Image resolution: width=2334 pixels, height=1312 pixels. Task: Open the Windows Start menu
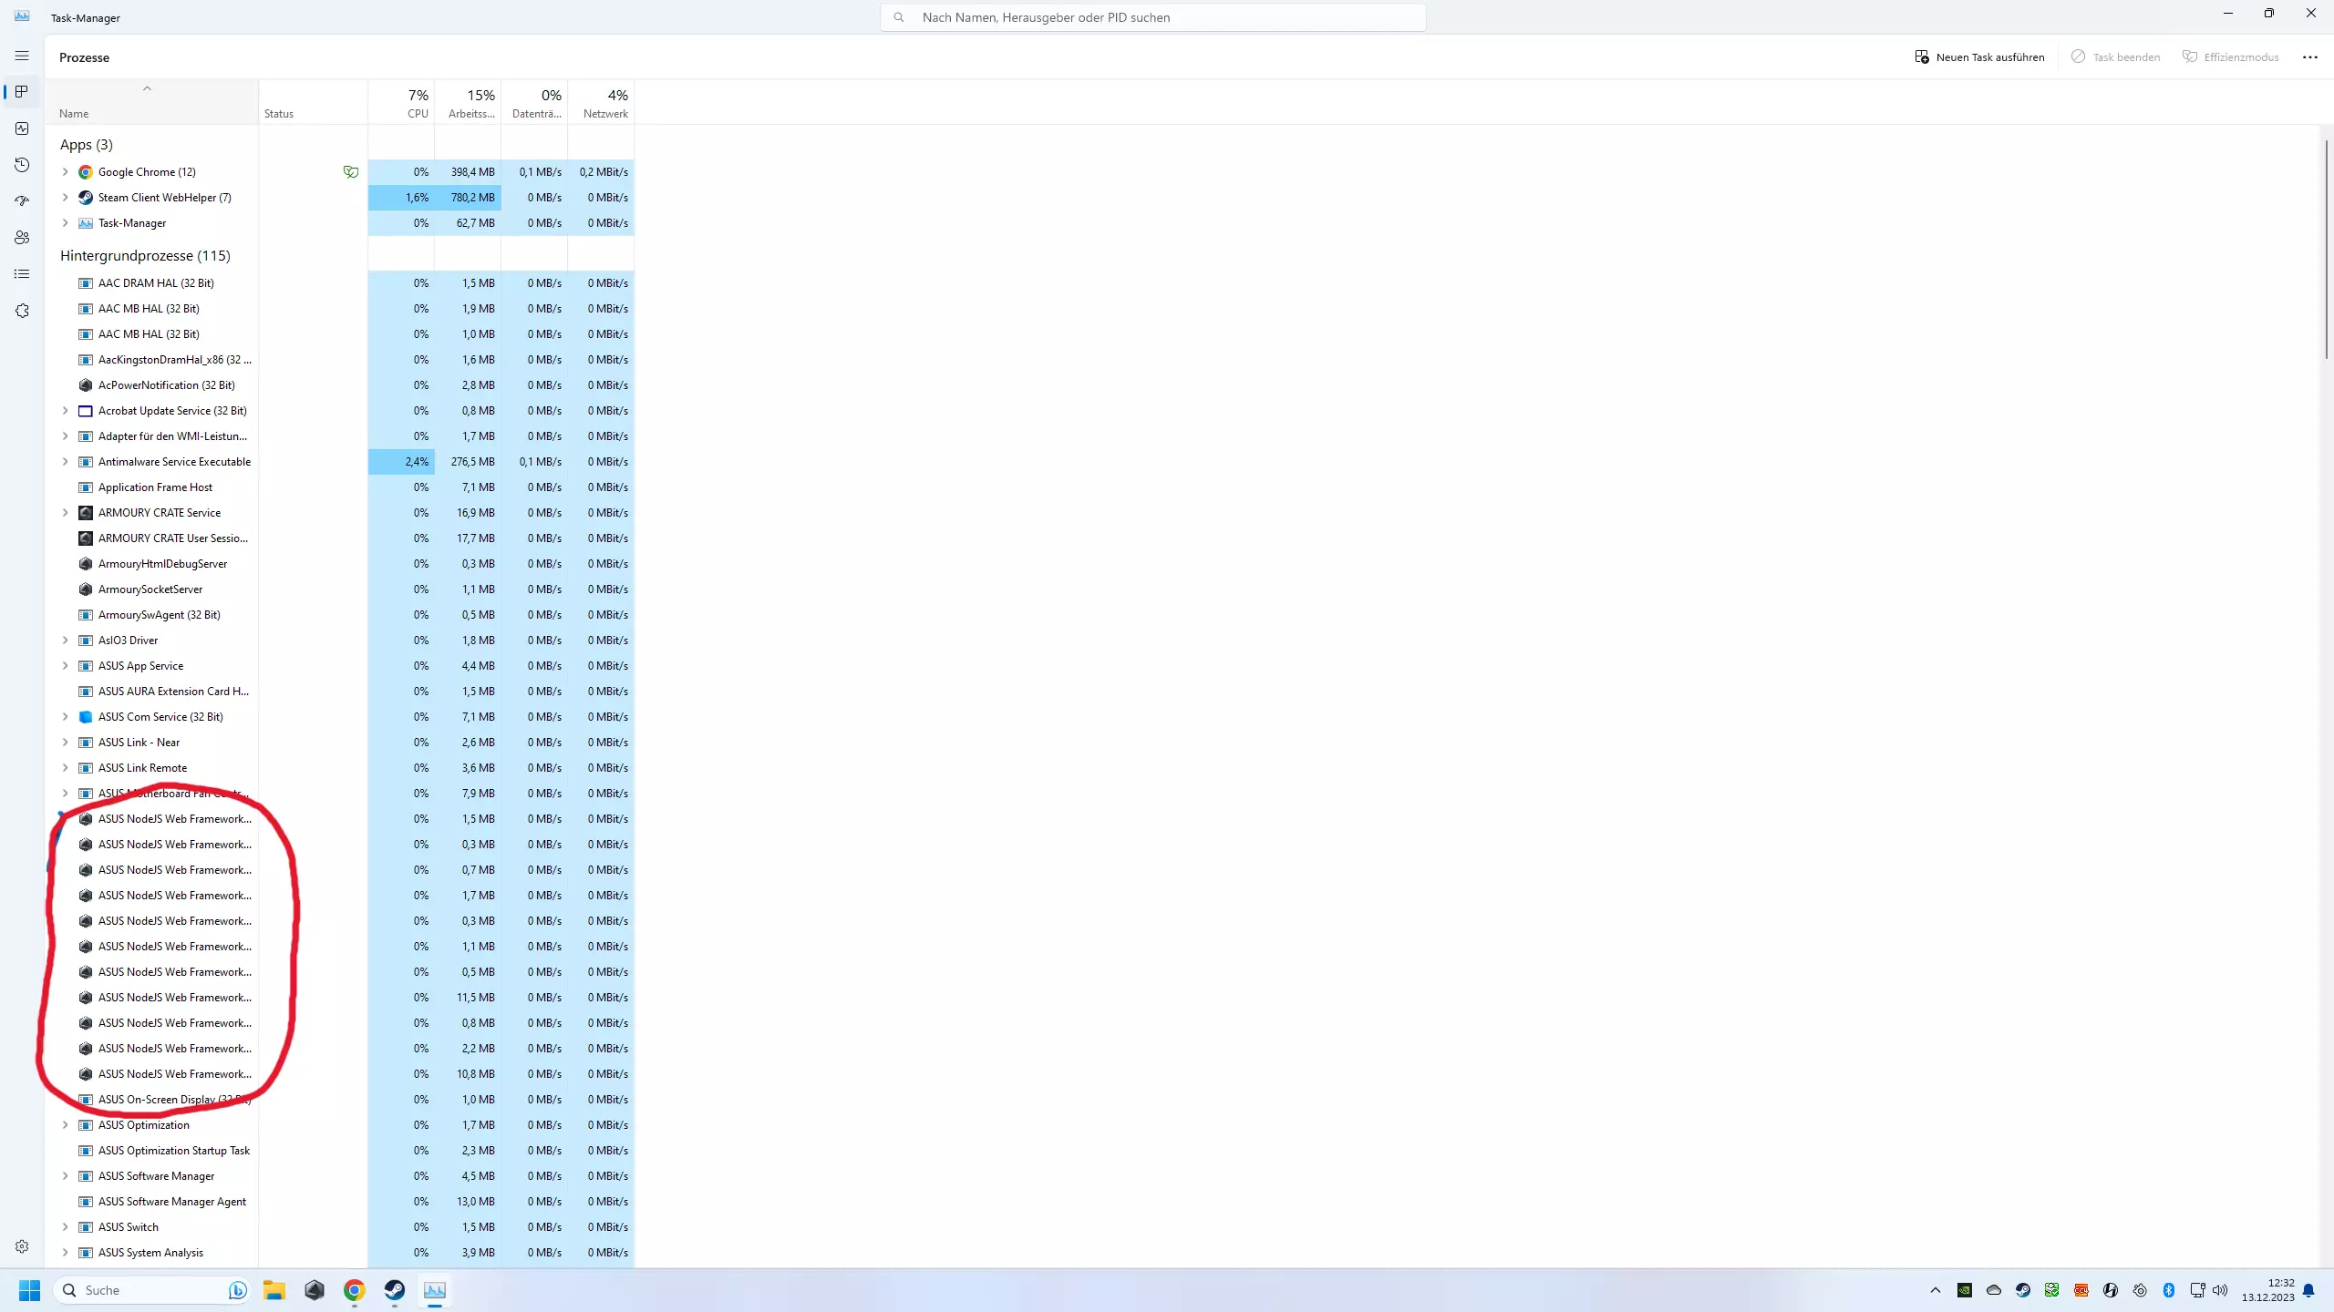click(x=29, y=1290)
